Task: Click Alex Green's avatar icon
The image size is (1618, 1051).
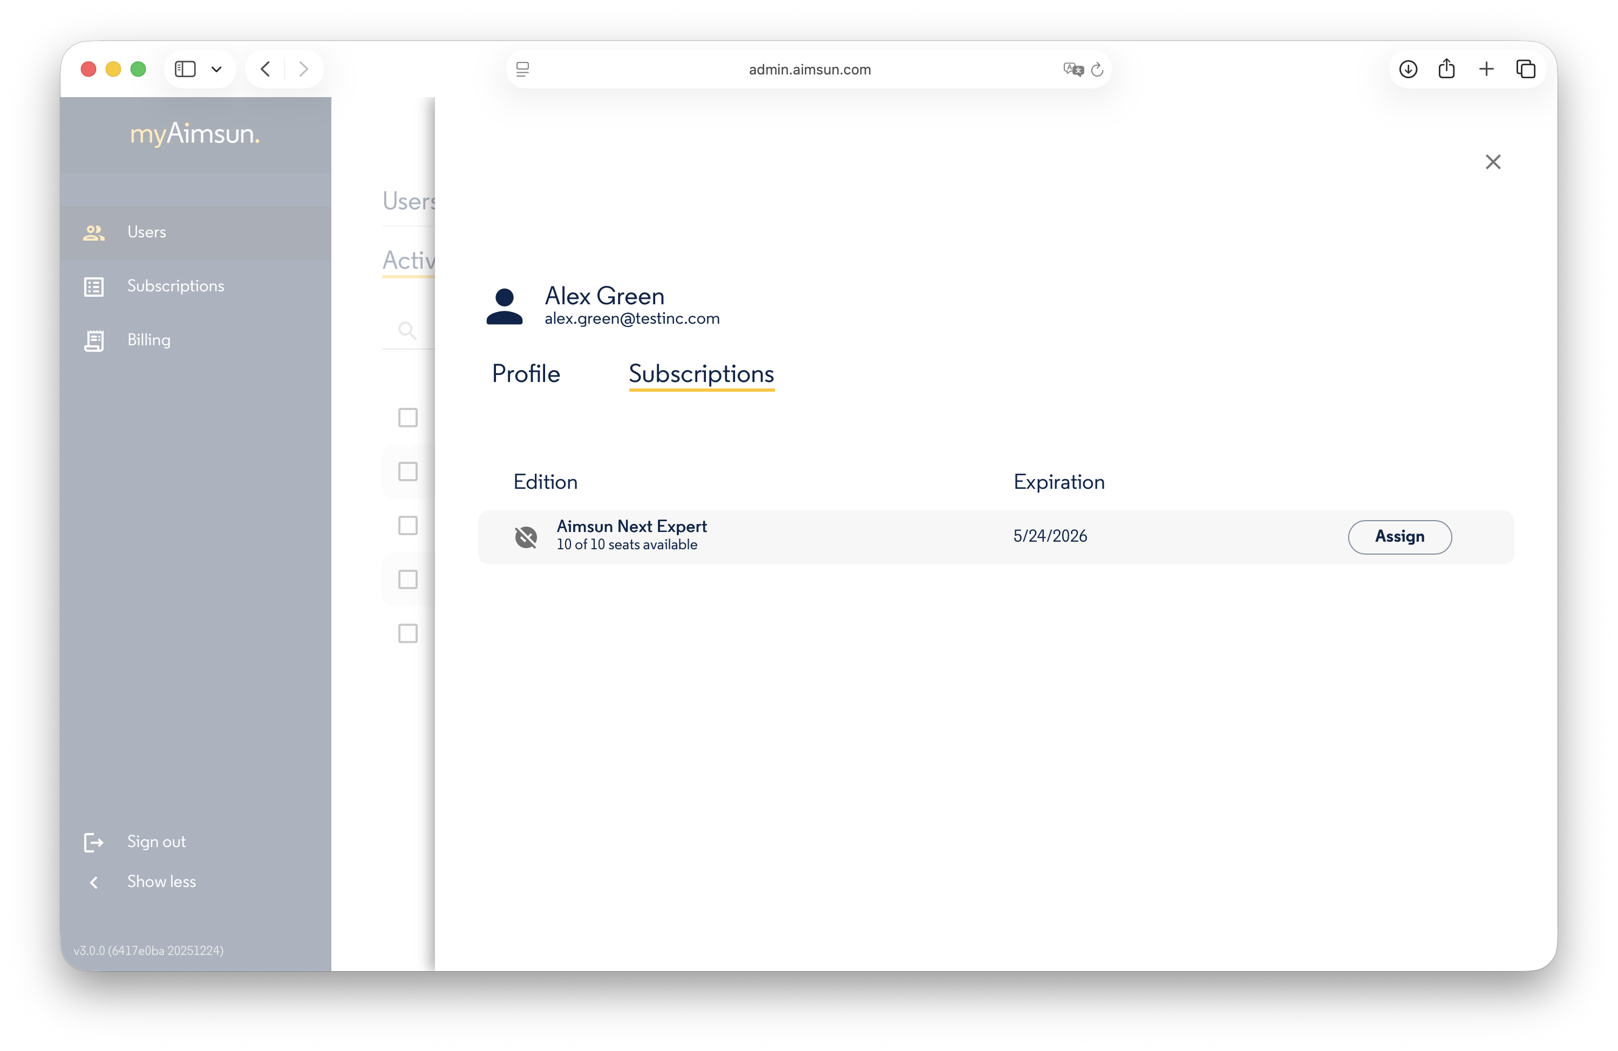Action: (x=505, y=306)
